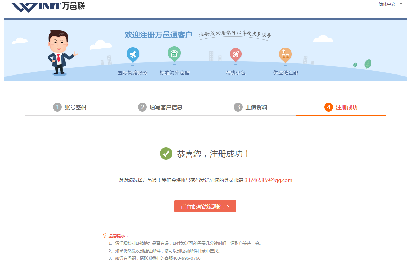Select step 4 注册成功 tab
411x266 pixels.
pos(341,107)
